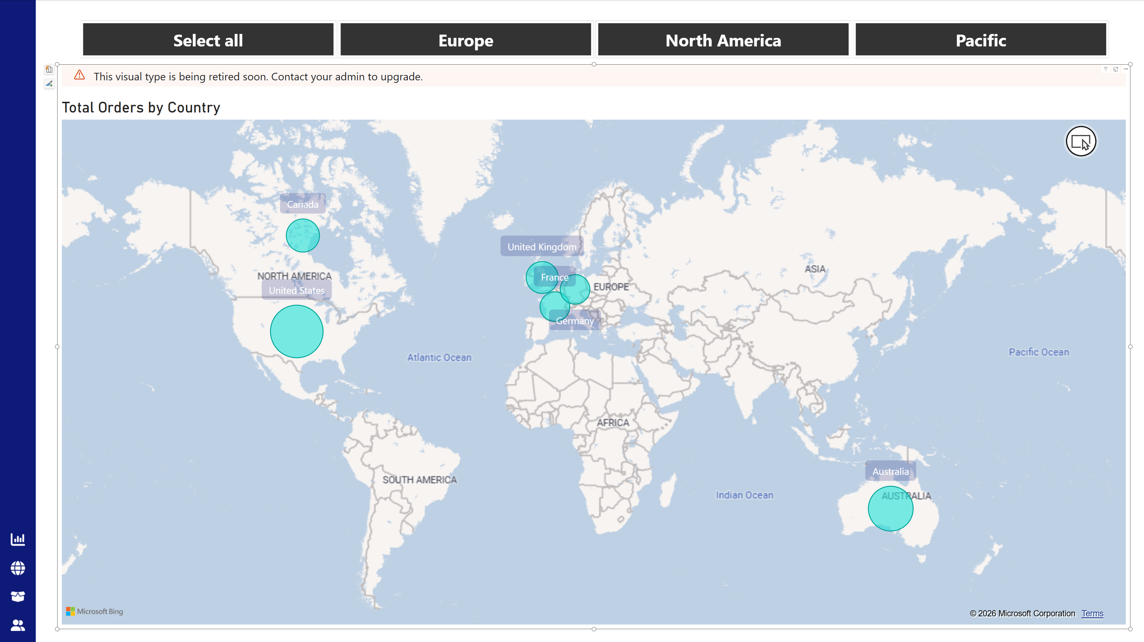Viewport: 1144px width, 642px height.
Task: Open the customers people page icon
Action: (18, 625)
